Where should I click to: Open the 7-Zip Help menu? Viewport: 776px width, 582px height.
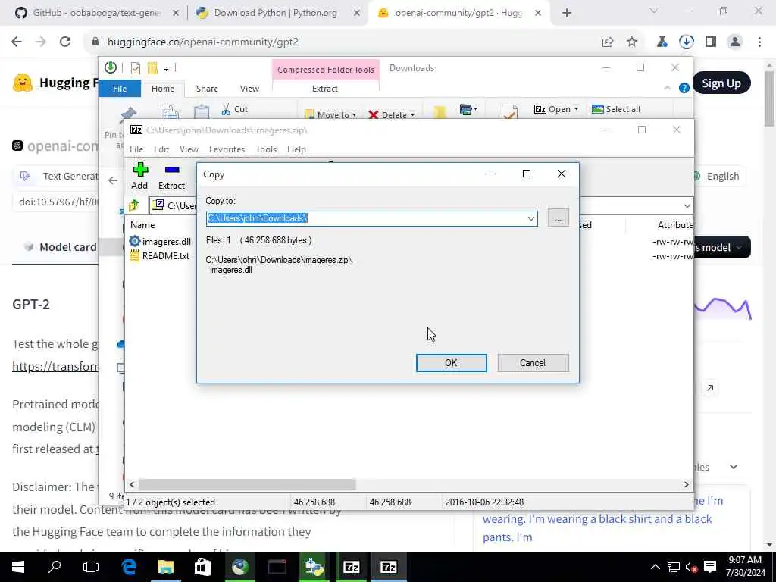pos(296,149)
